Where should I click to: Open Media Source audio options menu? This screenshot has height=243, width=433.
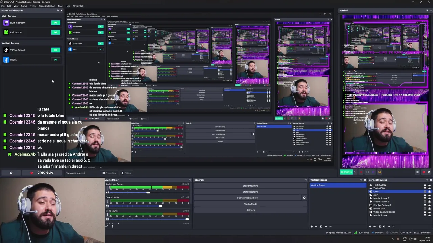click(107, 215)
